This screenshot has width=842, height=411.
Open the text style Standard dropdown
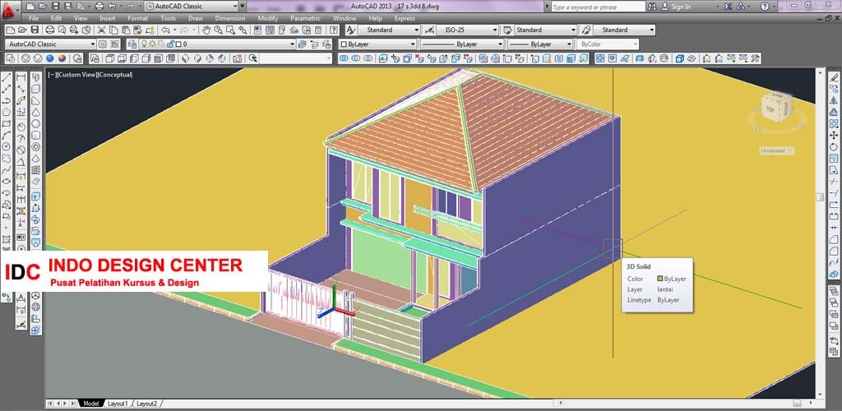389,30
